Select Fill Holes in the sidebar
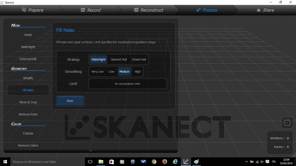The width and height of the screenshot is (296, 166). pyautogui.click(x=28, y=90)
